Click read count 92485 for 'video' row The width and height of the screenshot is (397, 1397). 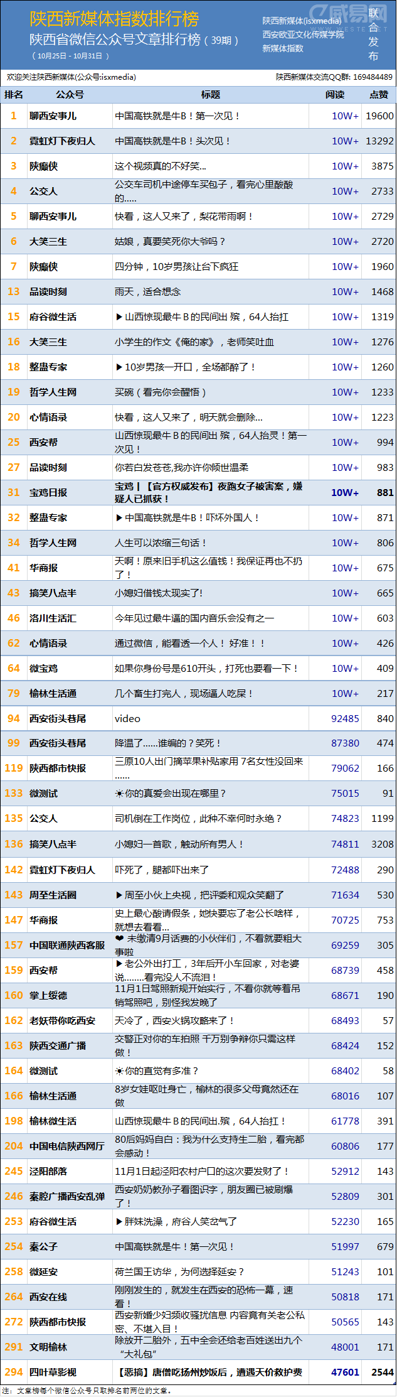click(345, 719)
